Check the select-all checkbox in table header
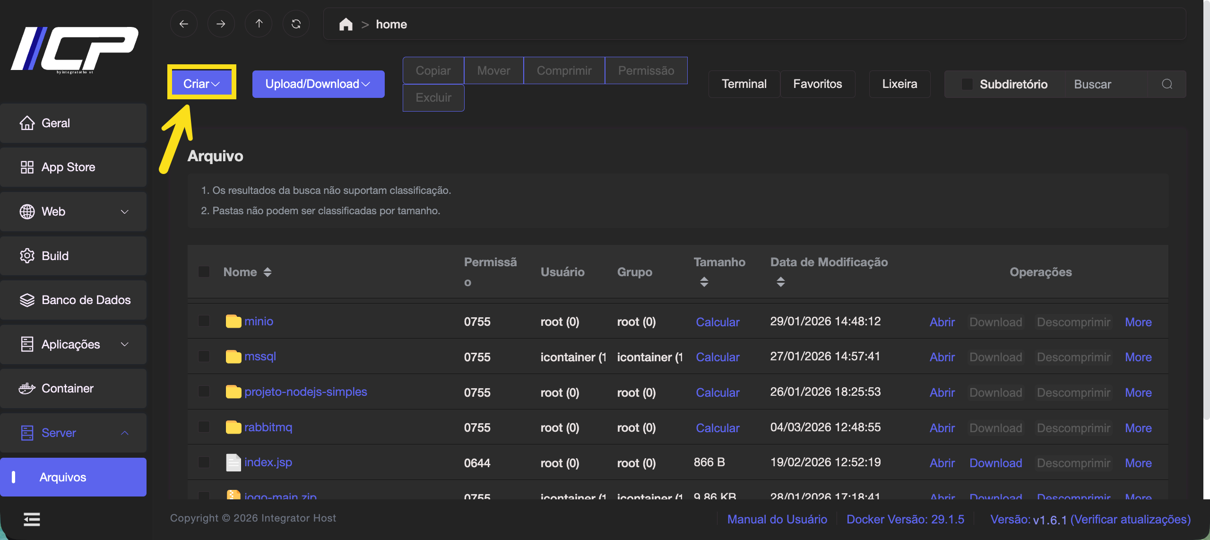 [x=204, y=272]
